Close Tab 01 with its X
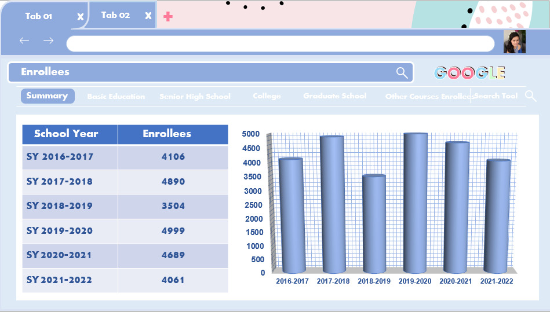The image size is (550, 312). coord(81,16)
